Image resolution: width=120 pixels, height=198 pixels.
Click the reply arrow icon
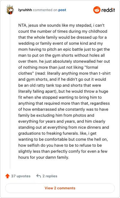click(38, 176)
